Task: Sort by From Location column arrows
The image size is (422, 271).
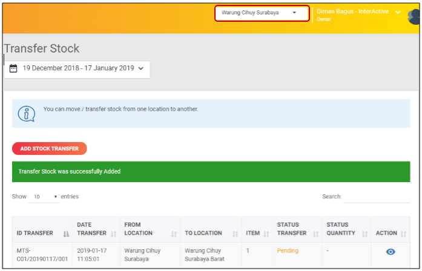Action: pyautogui.click(x=174, y=233)
